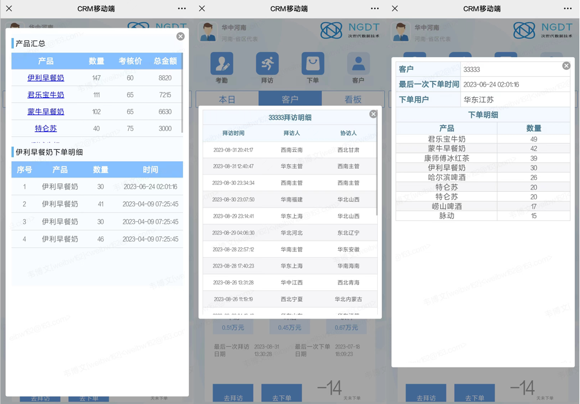Click the X icon in right window header

coord(395,9)
